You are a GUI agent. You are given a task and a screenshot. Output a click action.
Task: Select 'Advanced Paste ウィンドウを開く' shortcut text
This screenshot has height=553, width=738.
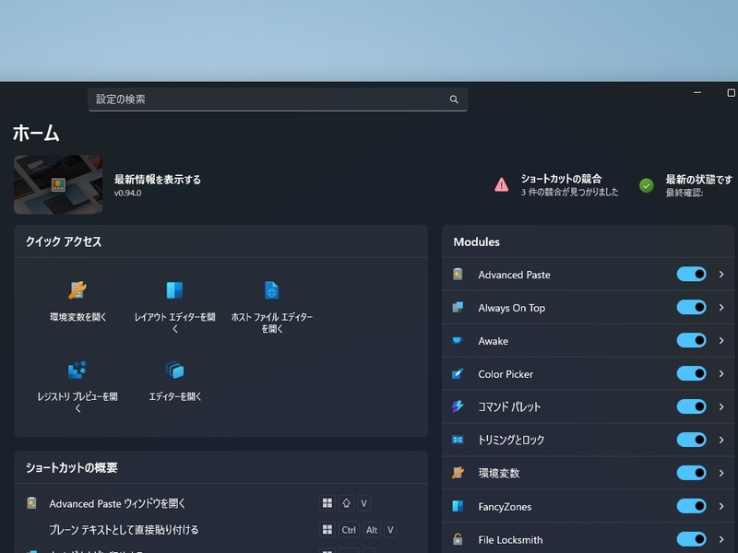click(x=117, y=503)
